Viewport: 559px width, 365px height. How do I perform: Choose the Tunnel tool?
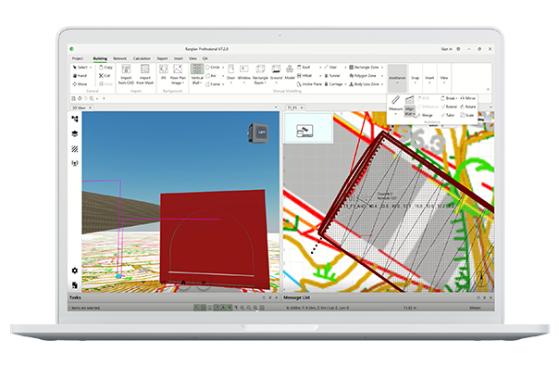332,76
